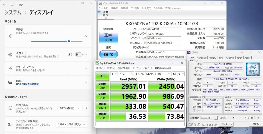
Task: Click the 2957.01 read result cell
Action: (x=129, y=86)
